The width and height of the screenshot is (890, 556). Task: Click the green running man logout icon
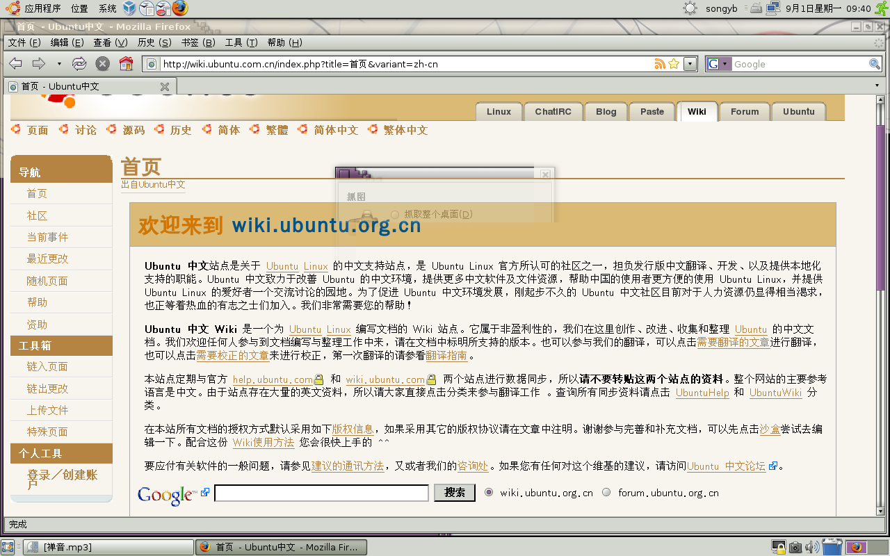click(x=881, y=8)
